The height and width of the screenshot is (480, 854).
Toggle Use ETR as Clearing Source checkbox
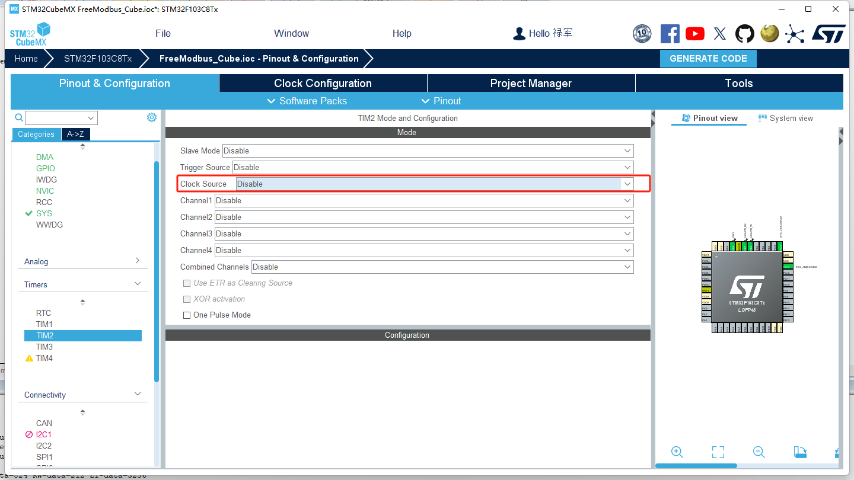[x=187, y=283]
